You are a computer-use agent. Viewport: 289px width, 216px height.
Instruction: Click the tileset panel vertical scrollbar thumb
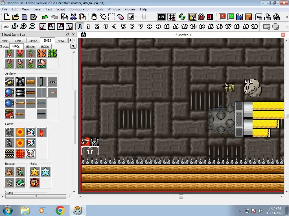coord(74,117)
